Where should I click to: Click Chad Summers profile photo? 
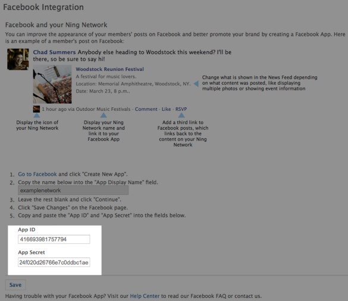(x=18, y=59)
